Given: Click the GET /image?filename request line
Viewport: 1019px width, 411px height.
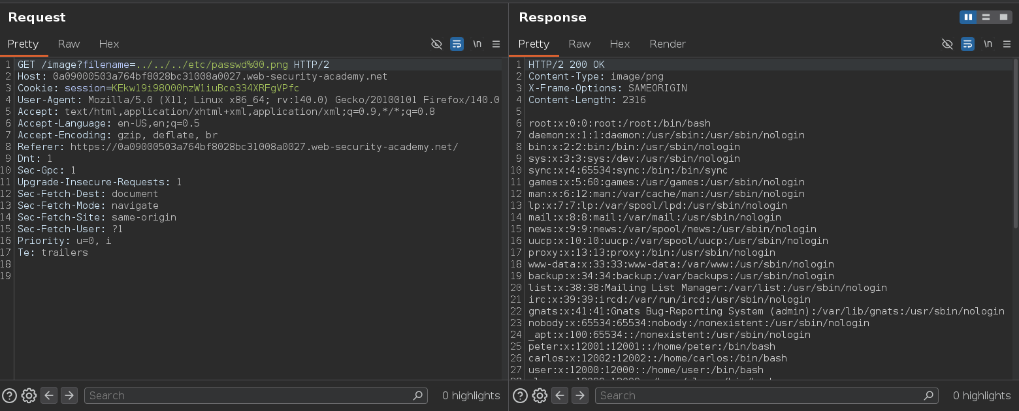Looking at the screenshot, I should 173,65.
